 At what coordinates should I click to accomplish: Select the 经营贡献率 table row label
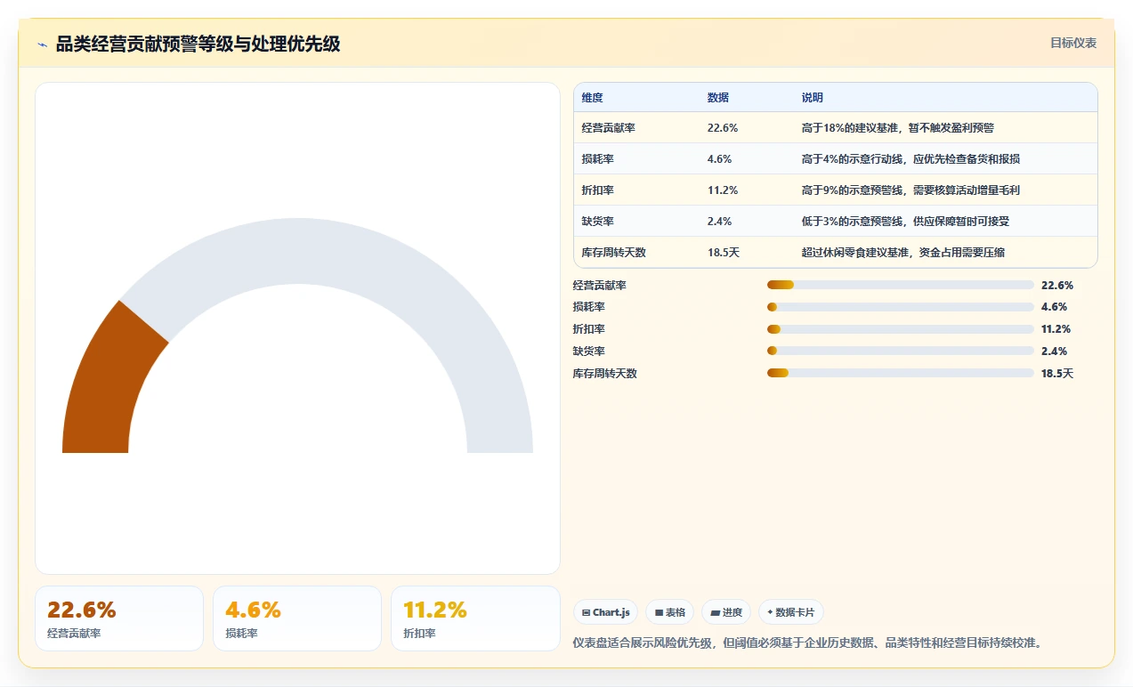(608, 128)
